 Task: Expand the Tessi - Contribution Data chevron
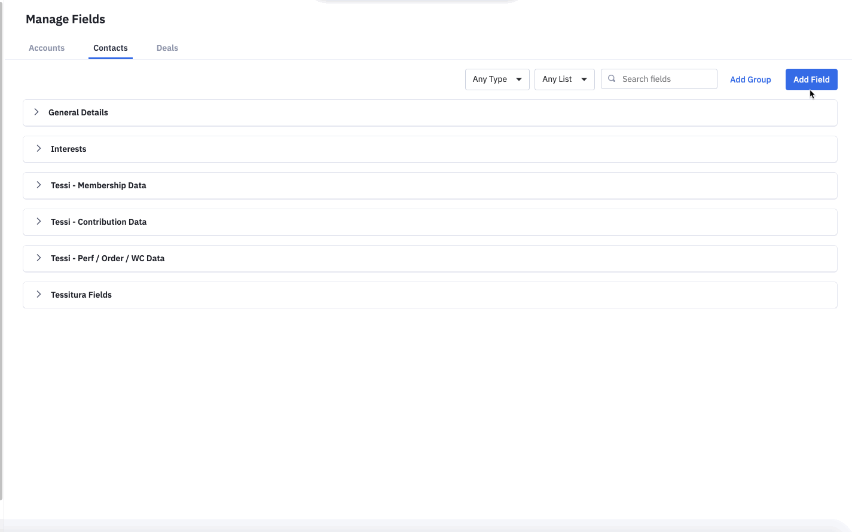[39, 221]
